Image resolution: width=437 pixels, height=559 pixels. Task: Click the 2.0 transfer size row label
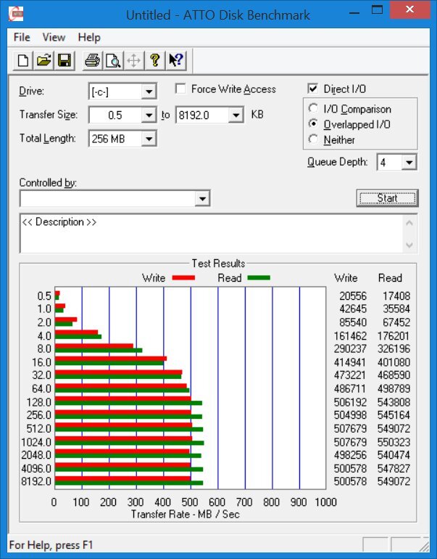[x=44, y=322]
